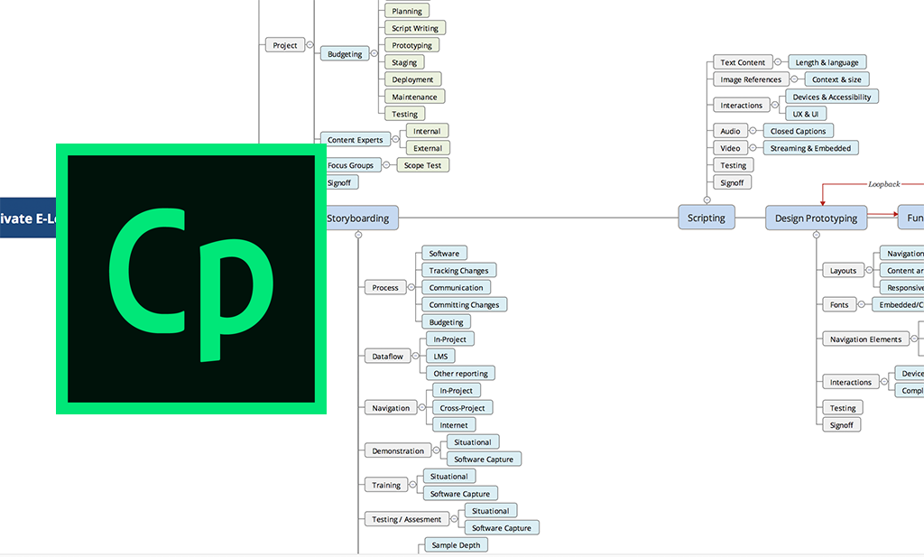Select the Committing Changes node
Image resolution: width=924 pixels, height=557 pixels.
(x=465, y=304)
